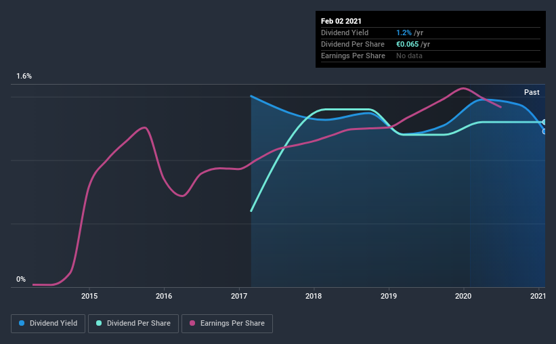Click the 2019 x-axis label

click(389, 296)
